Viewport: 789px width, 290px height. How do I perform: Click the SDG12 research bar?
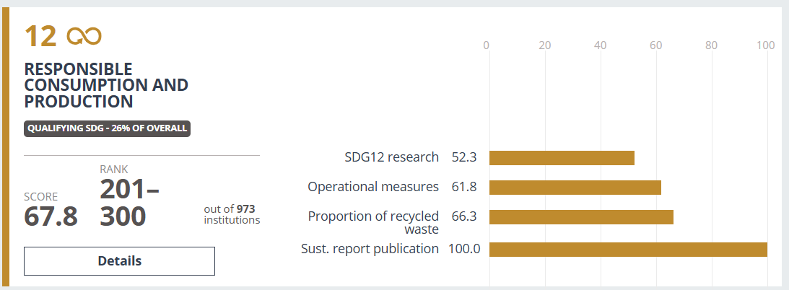[562, 157]
